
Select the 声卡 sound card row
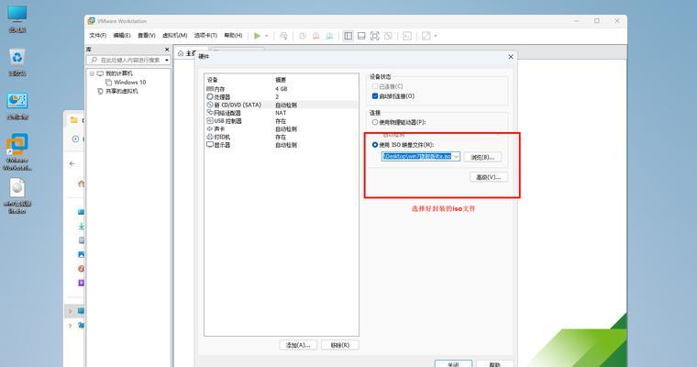[282, 129]
